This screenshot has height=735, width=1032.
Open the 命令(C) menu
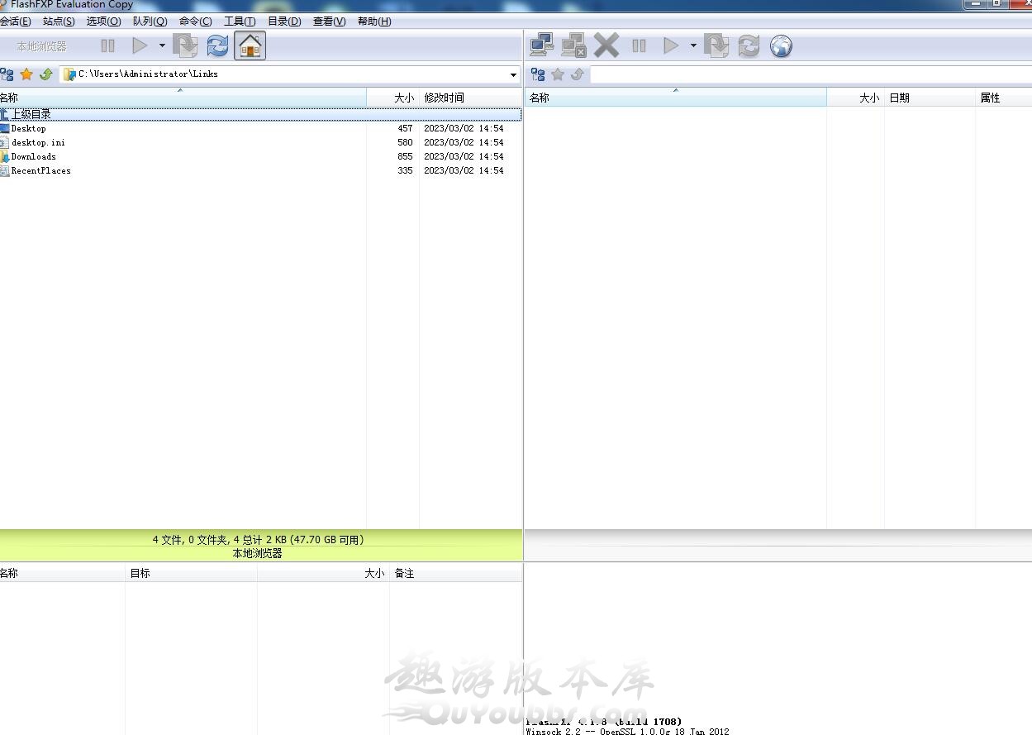click(x=195, y=21)
